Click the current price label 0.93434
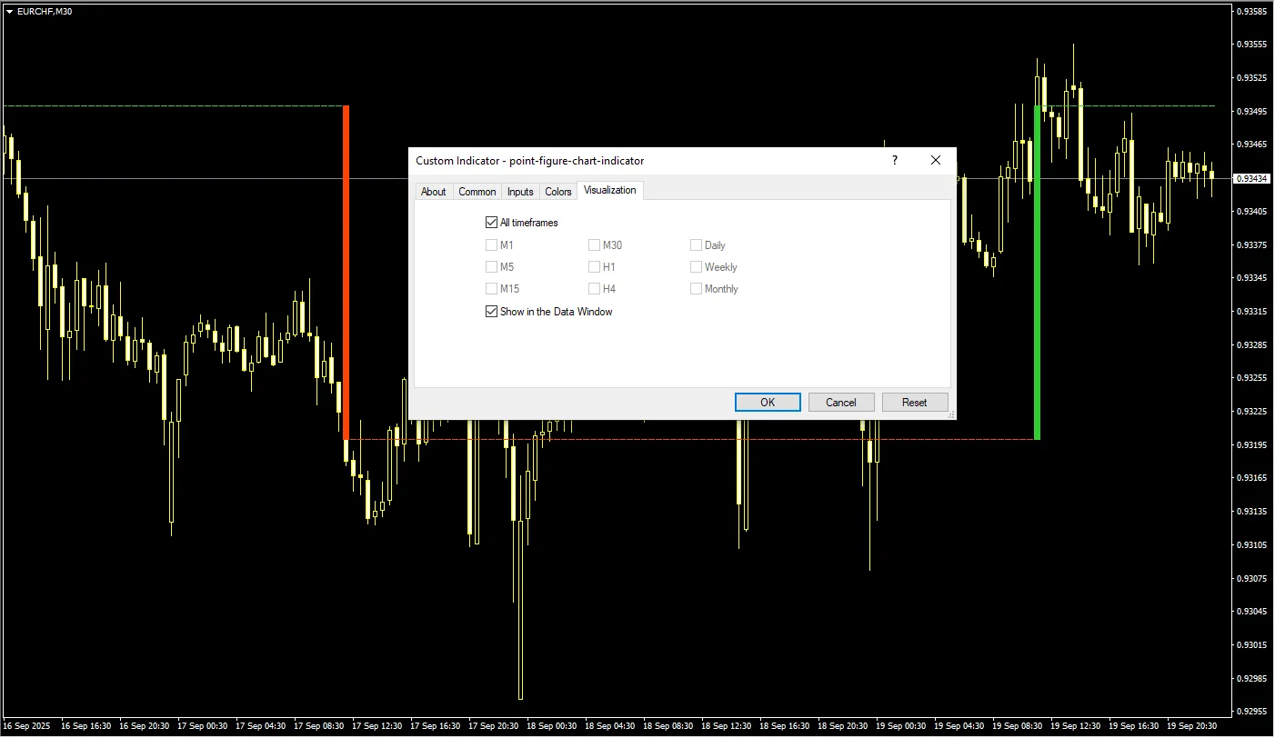 point(1252,178)
